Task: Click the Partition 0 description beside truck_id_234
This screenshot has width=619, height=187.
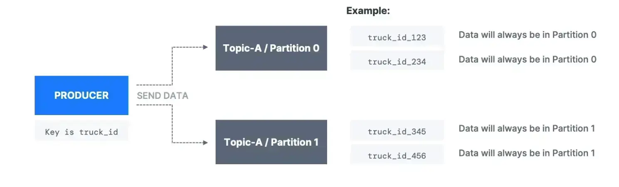Action: (527, 60)
